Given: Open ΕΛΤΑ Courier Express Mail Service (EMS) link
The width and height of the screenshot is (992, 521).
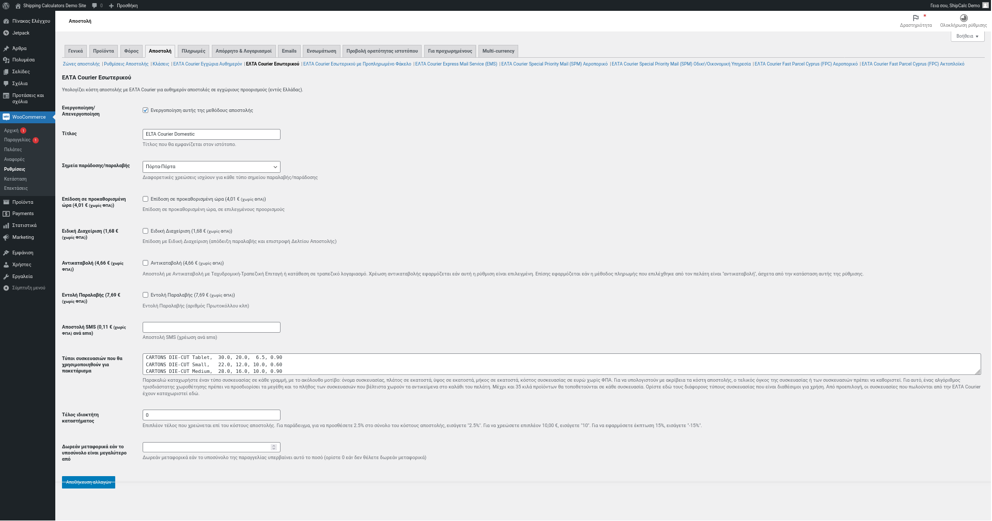Looking at the screenshot, I should 456,64.
